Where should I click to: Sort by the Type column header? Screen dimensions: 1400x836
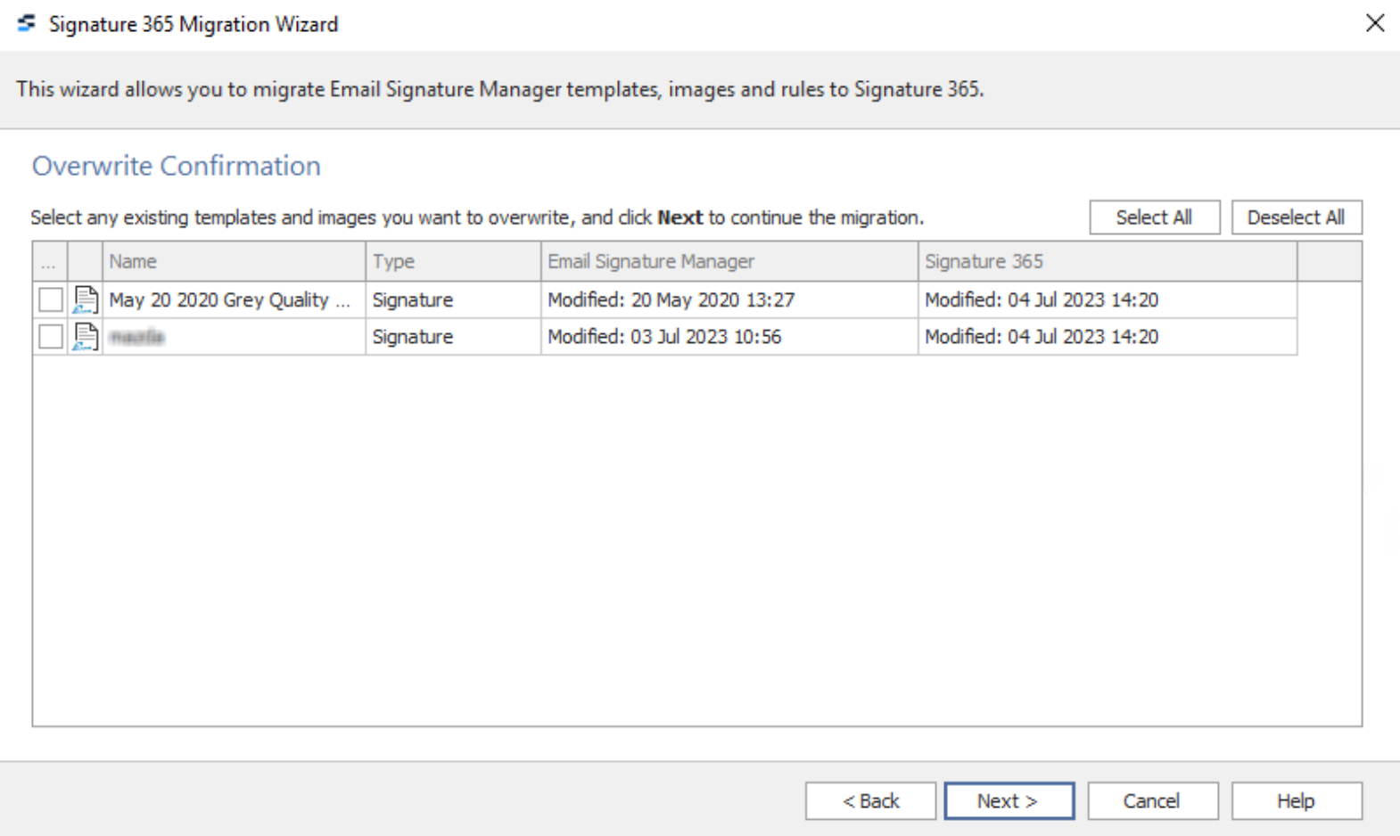click(x=453, y=262)
